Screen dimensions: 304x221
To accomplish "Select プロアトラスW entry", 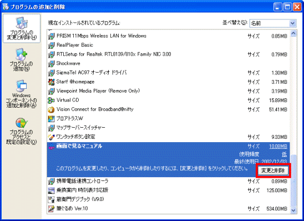I will tap(169, 119).
